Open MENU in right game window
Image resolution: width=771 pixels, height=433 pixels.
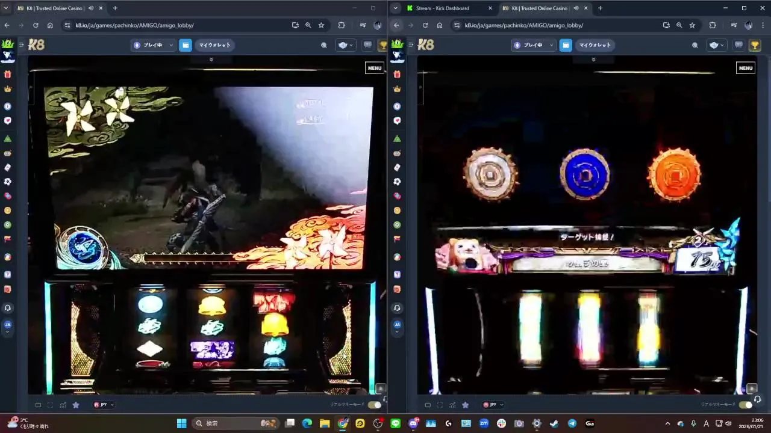[x=746, y=68]
